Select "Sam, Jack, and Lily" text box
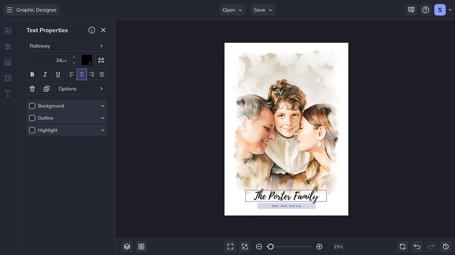Screen dimensions: 455x255 (x=286, y=206)
